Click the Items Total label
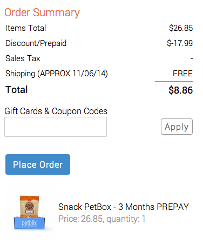Screen dimensions: 203x244 coord(26,28)
